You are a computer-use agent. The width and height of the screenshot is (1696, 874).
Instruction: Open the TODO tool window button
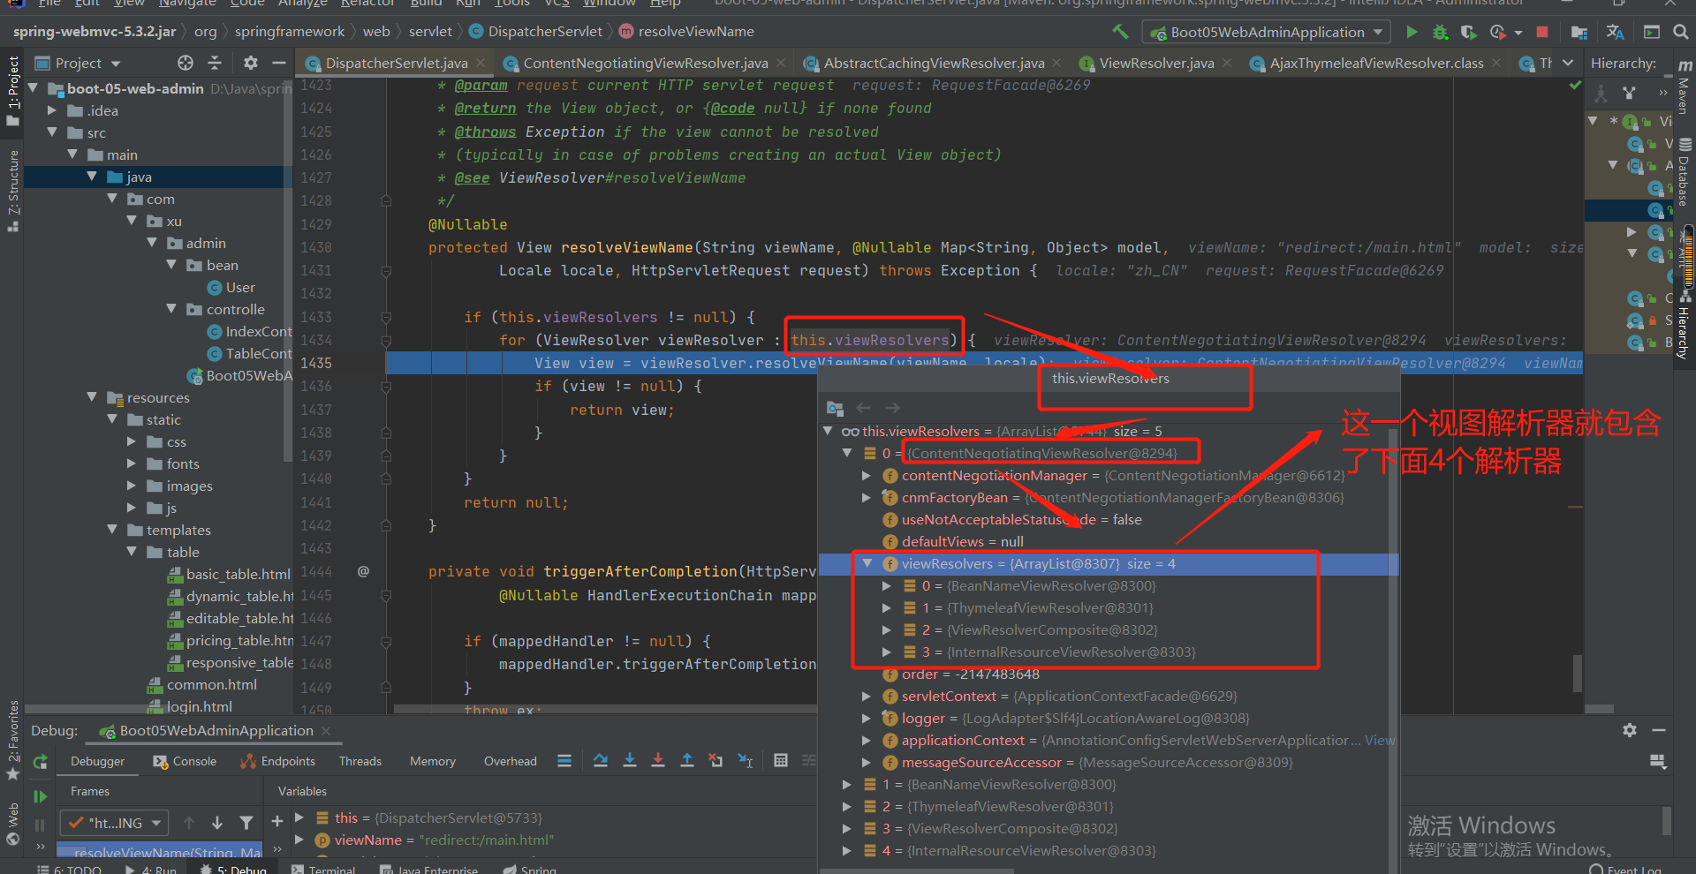(71, 870)
